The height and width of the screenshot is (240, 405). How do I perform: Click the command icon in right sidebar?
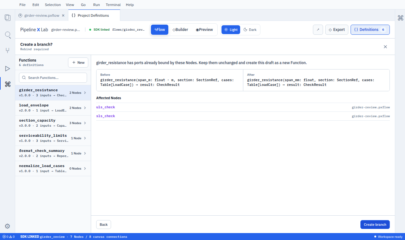[x=400, y=18]
